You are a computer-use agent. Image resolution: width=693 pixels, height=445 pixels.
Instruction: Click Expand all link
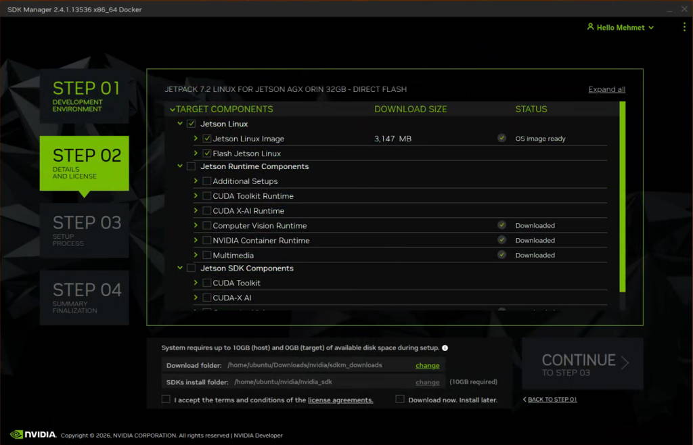click(x=606, y=90)
